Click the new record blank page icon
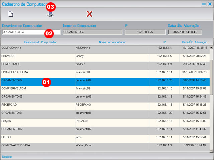This screenshot has width=214, height=160. pyautogui.click(x=11, y=14)
